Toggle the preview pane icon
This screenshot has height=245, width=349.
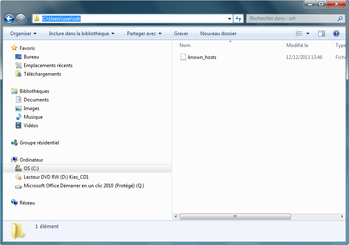pos(322,34)
